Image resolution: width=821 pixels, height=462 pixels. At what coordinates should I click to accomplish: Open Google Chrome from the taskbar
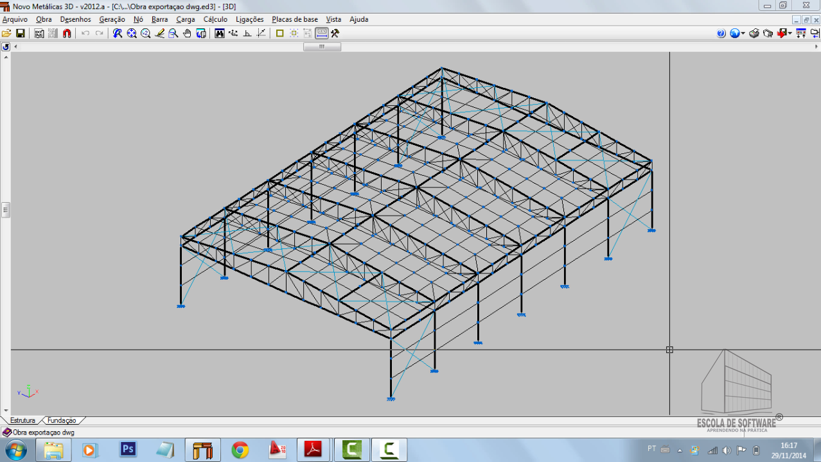pyautogui.click(x=240, y=450)
